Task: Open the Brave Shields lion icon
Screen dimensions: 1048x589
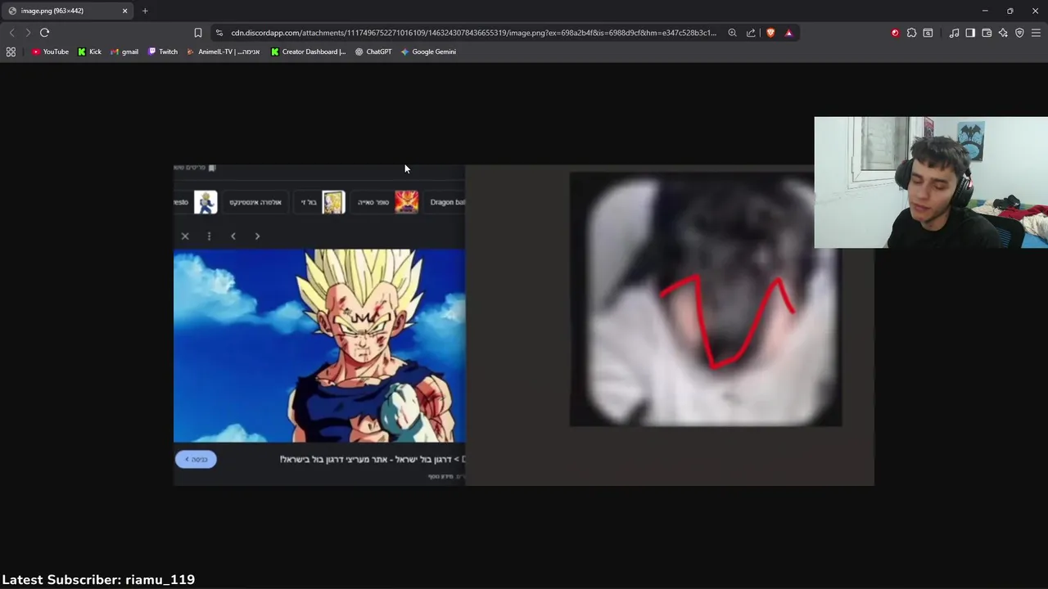Action: 770,33
